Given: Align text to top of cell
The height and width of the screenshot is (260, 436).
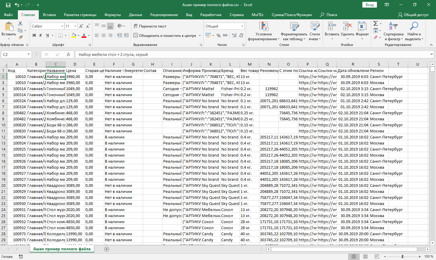Looking at the screenshot, I should click(97, 26).
